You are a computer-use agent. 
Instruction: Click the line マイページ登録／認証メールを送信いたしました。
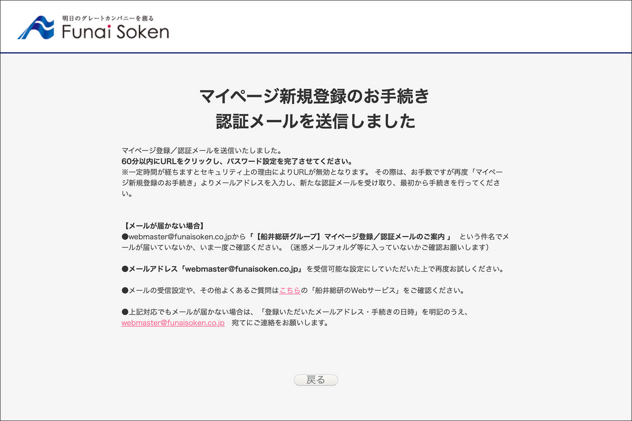(x=202, y=150)
